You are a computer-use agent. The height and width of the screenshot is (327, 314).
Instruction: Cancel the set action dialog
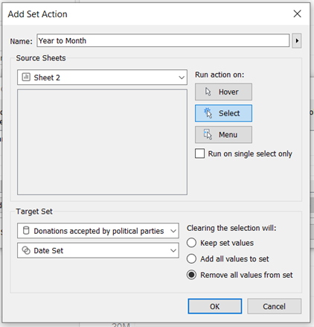(x=275, y=306)
